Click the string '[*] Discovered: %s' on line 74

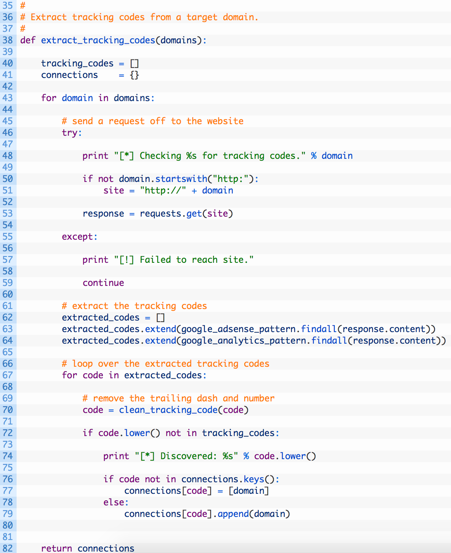pyautogui.click(x=187, y=456)
